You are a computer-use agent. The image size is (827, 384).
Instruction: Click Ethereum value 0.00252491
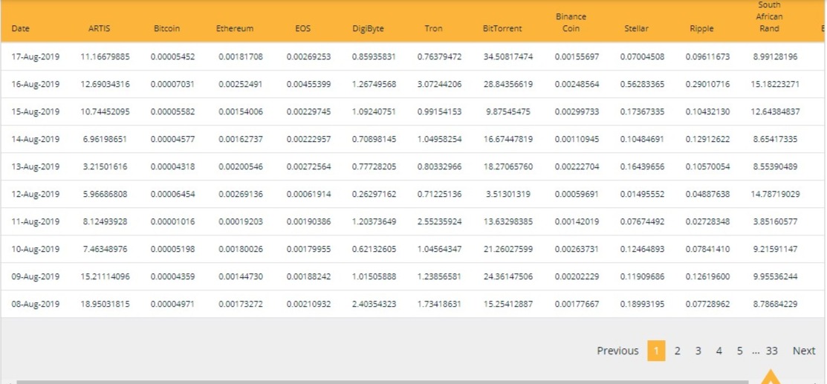coord(241,84)
